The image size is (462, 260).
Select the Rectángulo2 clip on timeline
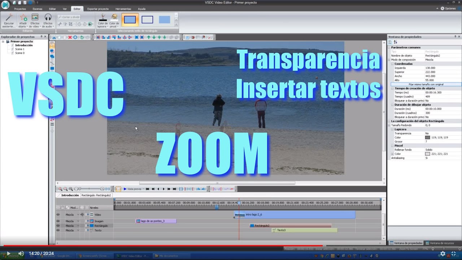[x=291, y=226]
